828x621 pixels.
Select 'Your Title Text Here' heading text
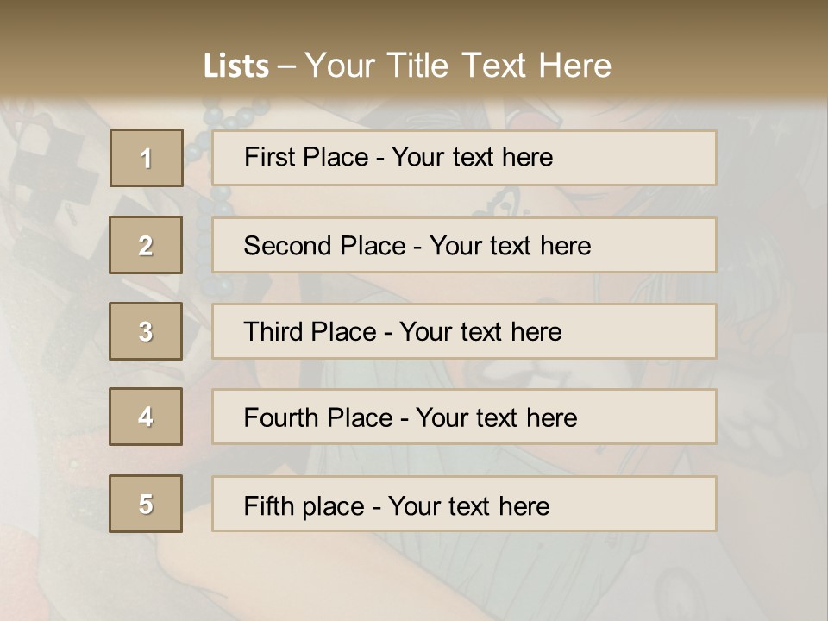(458, 66)
